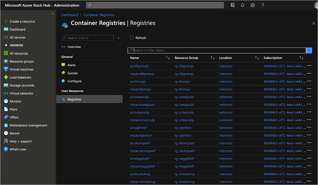This screenshot has width=318, height=185.
Task: Open portal settings gear icon
Action: (252, 5)
